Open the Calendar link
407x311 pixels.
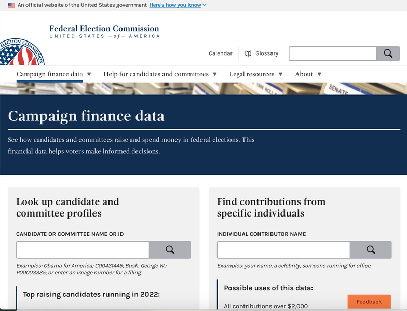click(x=221, y=53)
